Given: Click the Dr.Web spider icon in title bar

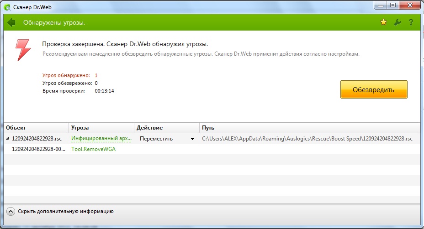Looking at the screenshot, I should (x=7, y=6).
